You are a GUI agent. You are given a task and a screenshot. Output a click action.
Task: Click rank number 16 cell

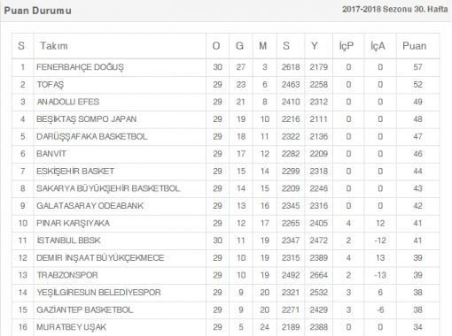coord(23,327)
